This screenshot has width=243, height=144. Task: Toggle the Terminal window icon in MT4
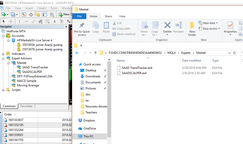pos(45,15)
